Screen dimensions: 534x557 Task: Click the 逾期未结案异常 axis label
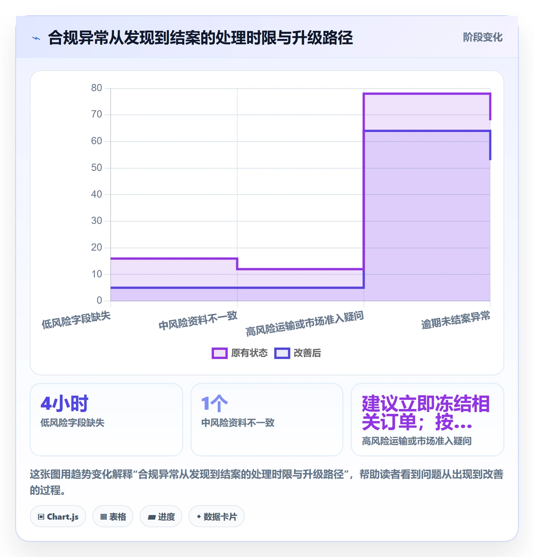pos(456,320)
